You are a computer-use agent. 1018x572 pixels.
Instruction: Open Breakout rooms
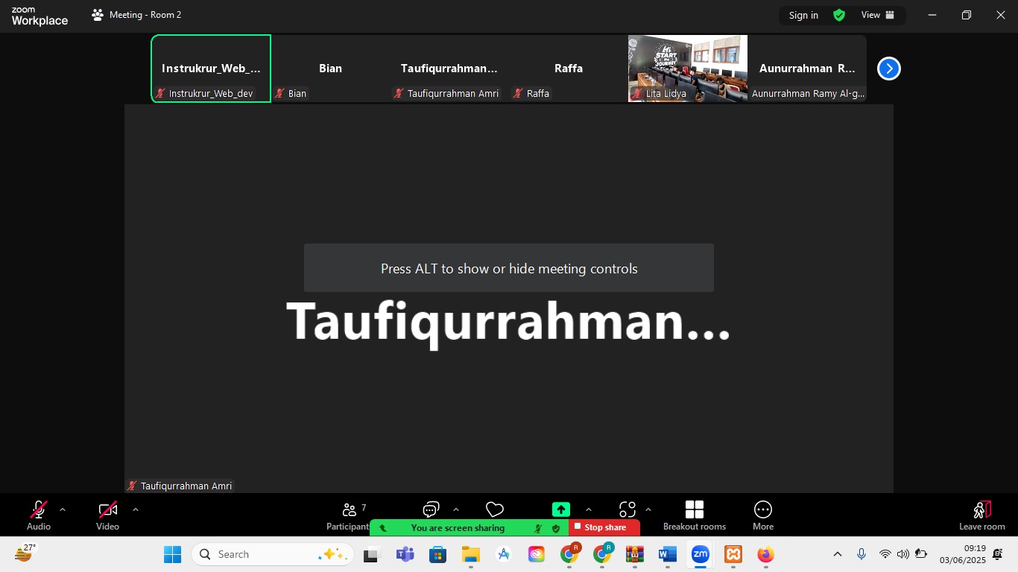tap(694, 515)
